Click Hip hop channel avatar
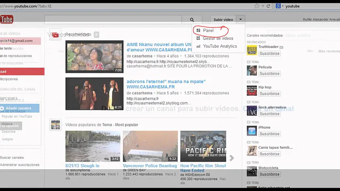The width and height of the screenshot is (340, 191). [252, 90]
